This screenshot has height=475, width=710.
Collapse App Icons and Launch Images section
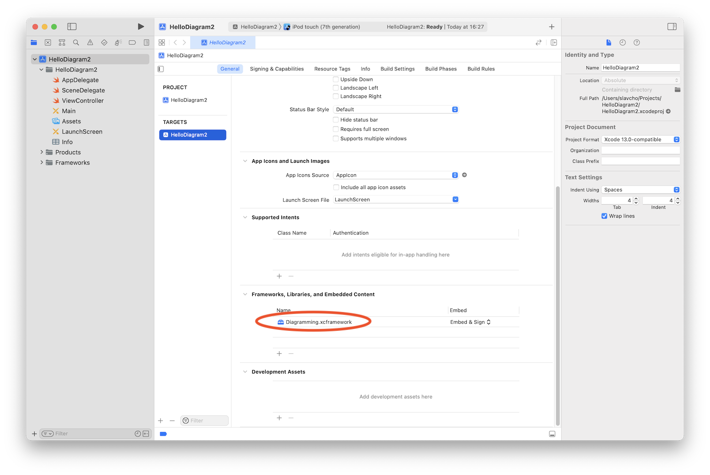click(x=245, y=161)
